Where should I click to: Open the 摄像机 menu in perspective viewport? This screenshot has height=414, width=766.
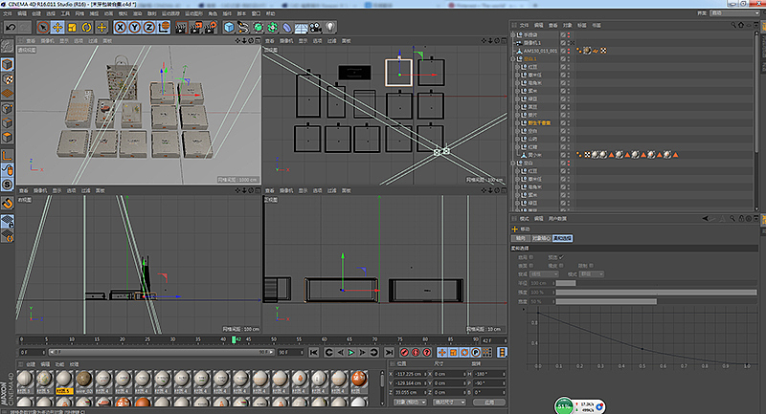[47, 41]
